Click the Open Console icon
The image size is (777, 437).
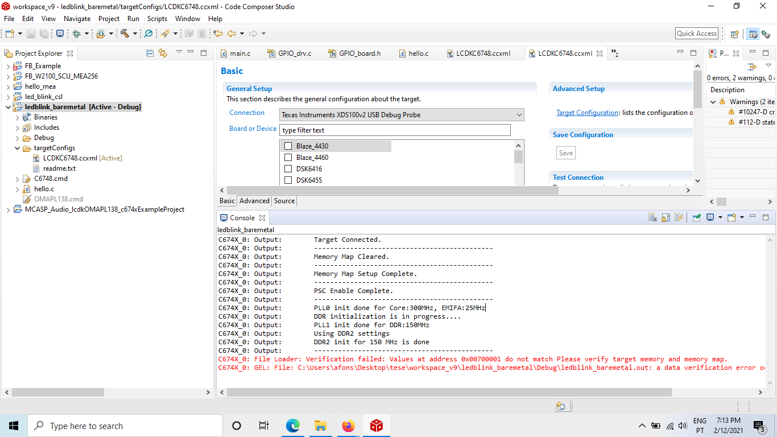(731, 217)
